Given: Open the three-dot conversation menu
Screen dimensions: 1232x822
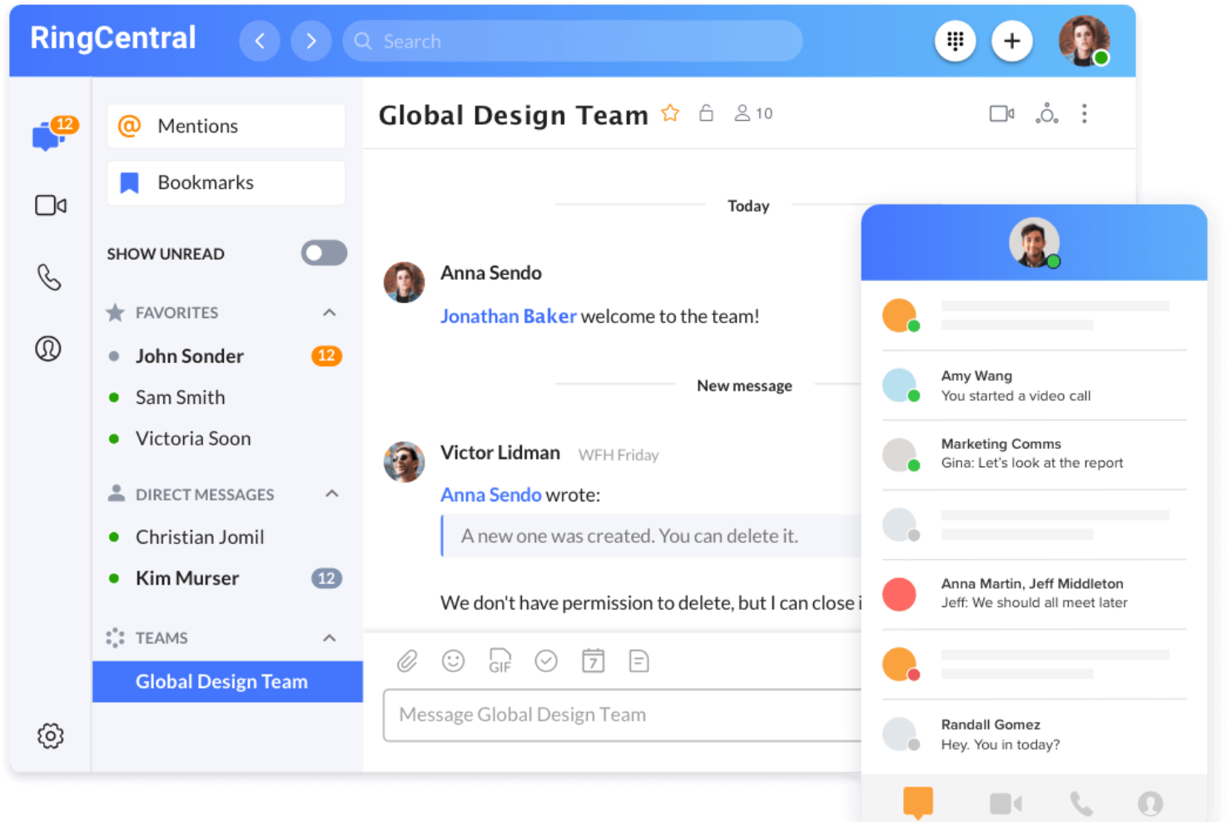Looking at the screenshot, I should tap(1085, 113).
